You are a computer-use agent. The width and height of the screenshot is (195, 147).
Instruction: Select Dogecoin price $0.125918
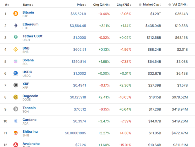(x=78, y=97)
